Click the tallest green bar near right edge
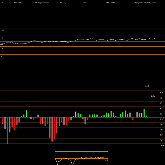 [144, 113]
